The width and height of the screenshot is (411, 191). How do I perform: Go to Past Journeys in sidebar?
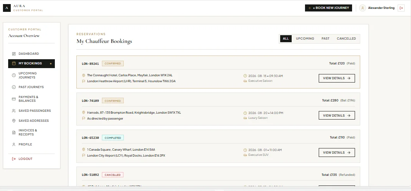[32, 87]
